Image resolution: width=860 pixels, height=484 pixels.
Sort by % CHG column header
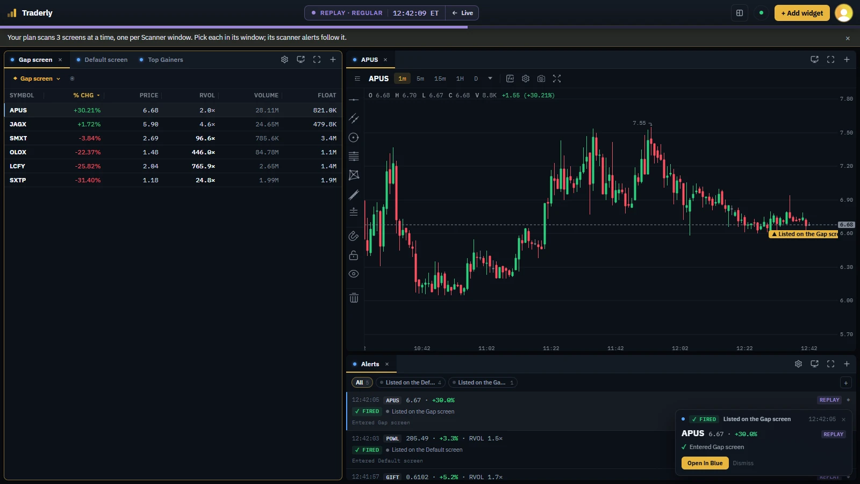86,95
